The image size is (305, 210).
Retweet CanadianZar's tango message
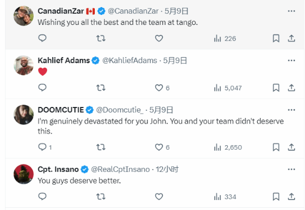pyautogui.click(x=101, y=38)
